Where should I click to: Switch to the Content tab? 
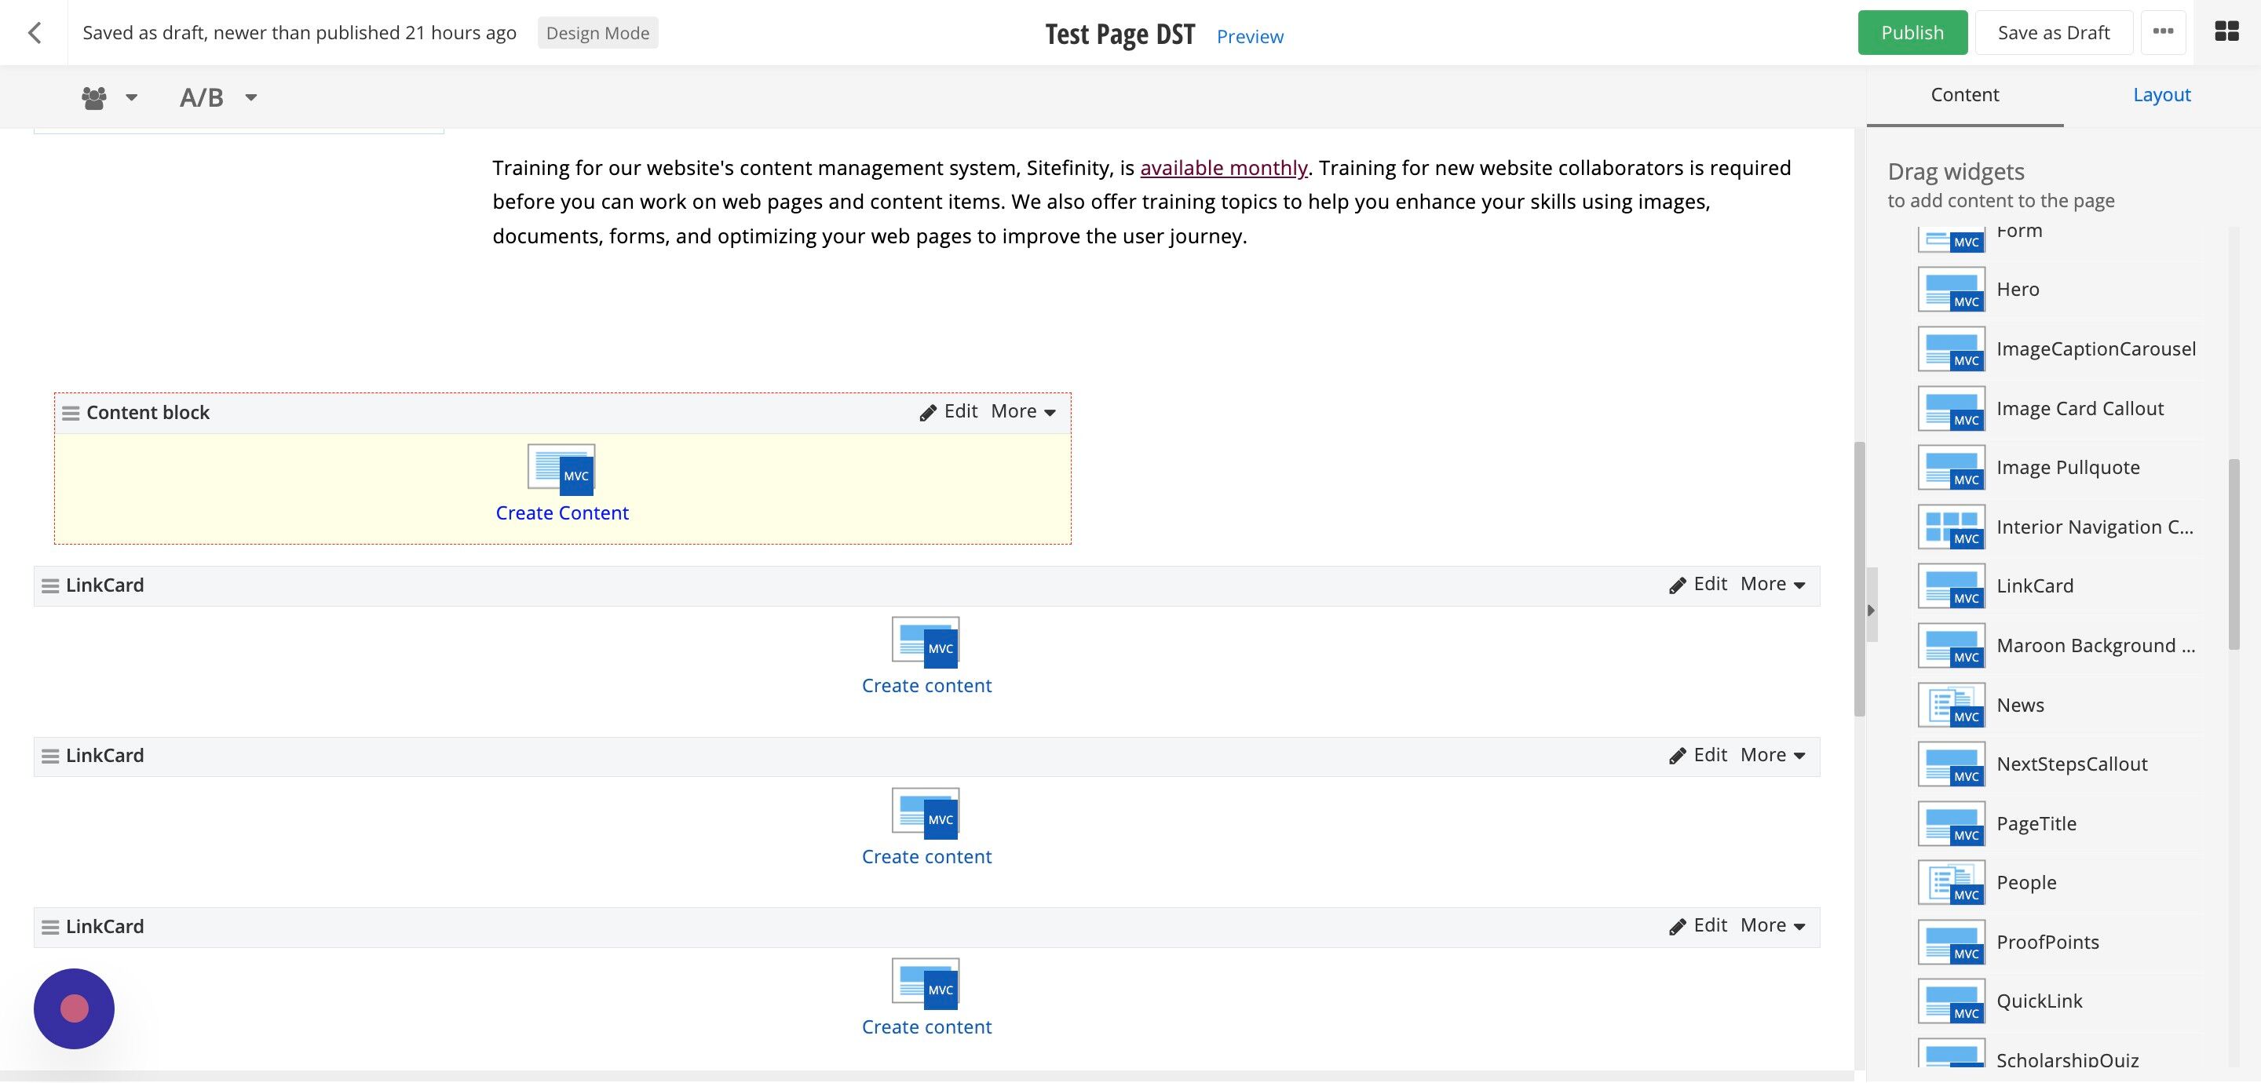click(x=1964, y=95)
